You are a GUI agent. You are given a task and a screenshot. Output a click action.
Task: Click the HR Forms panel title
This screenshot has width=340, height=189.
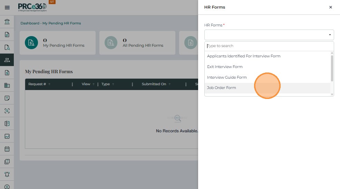215,7
